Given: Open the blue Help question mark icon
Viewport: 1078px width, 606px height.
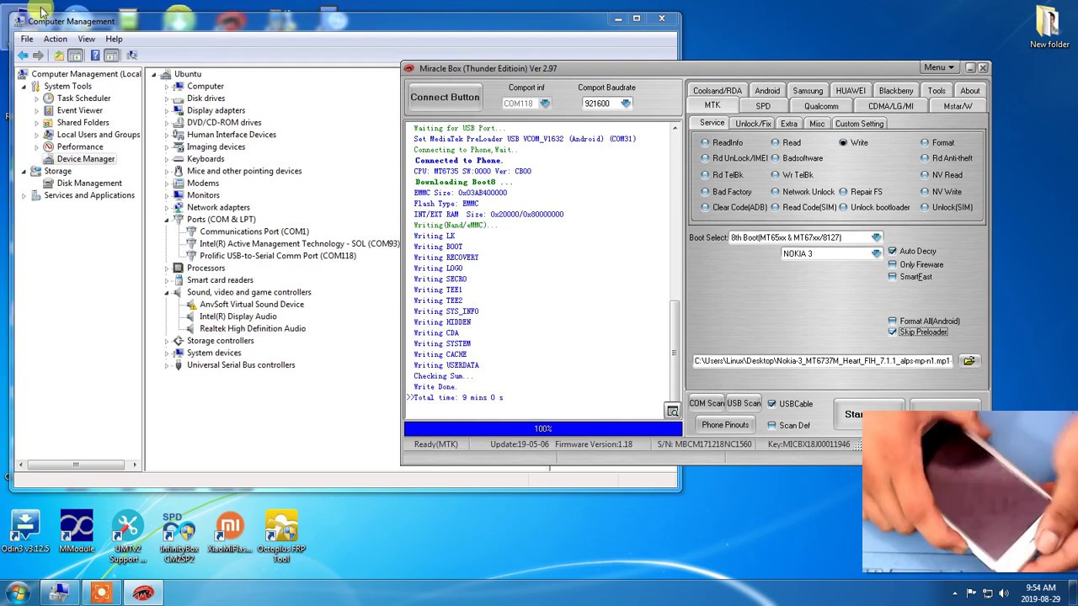Looking at the screenshot, I should click(95, 56).
